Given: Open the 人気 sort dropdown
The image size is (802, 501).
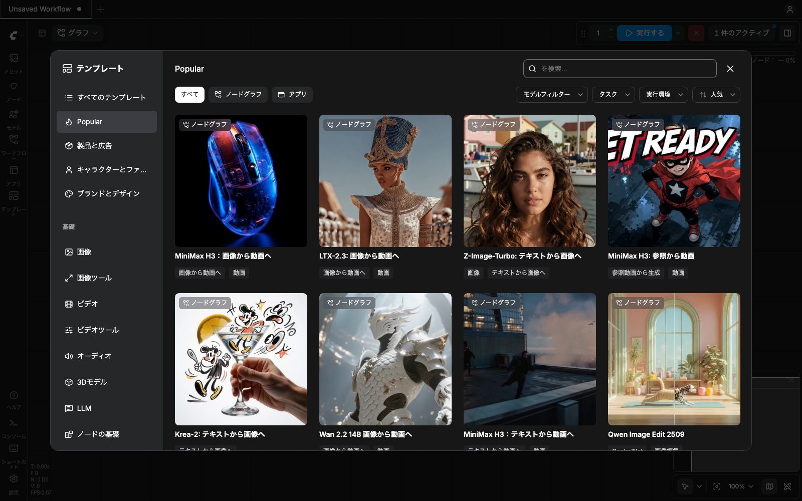Looking at the screenshot, I should pos(716,95).
